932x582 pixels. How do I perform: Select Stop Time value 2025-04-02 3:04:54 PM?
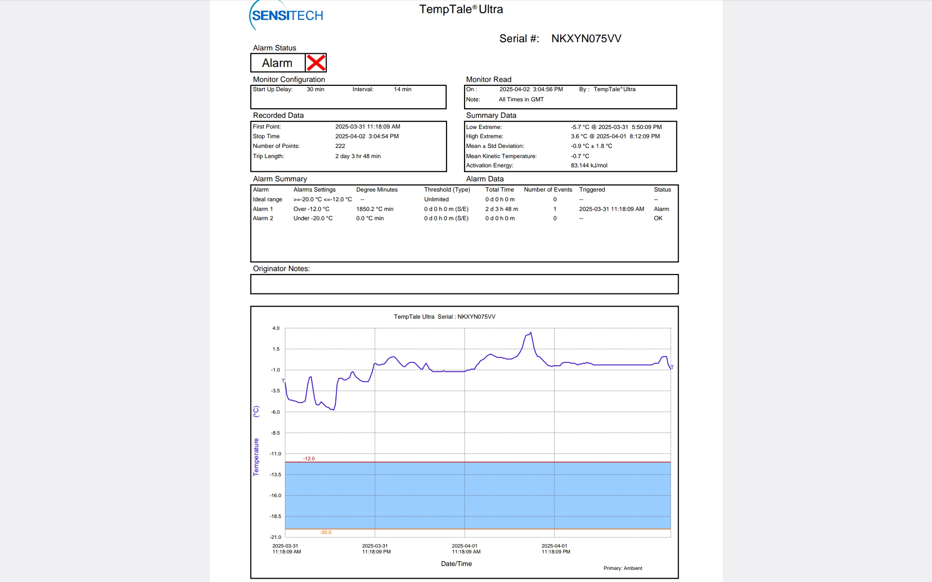(366, 136)
